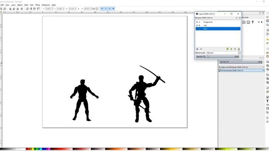Open the Text menu
269x151 pixels.
point(32,5)
